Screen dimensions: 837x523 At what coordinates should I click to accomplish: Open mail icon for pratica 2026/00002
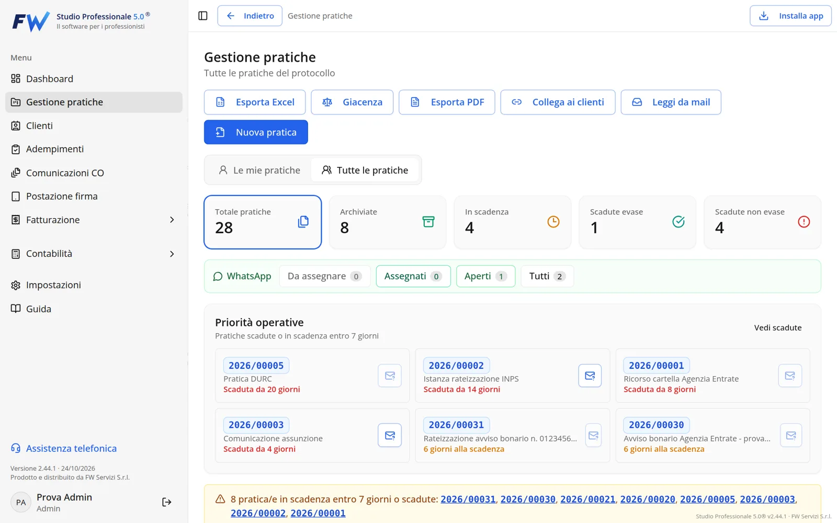point(590,376)
